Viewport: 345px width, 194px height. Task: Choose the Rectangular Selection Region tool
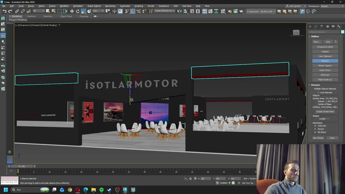click(59, 11)
